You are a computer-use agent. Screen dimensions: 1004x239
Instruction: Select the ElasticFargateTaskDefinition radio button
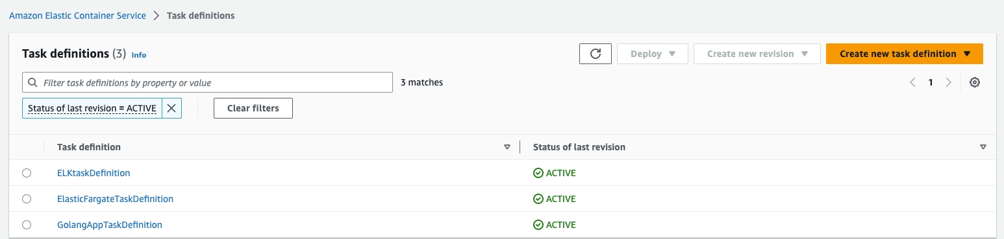click(27, 199)
